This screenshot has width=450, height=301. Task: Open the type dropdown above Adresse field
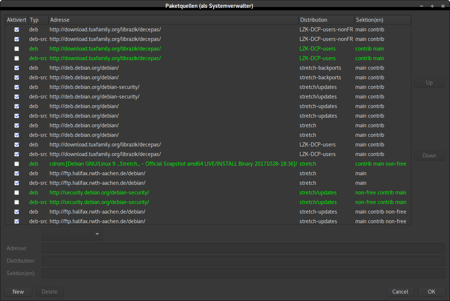tap(72, 234)
